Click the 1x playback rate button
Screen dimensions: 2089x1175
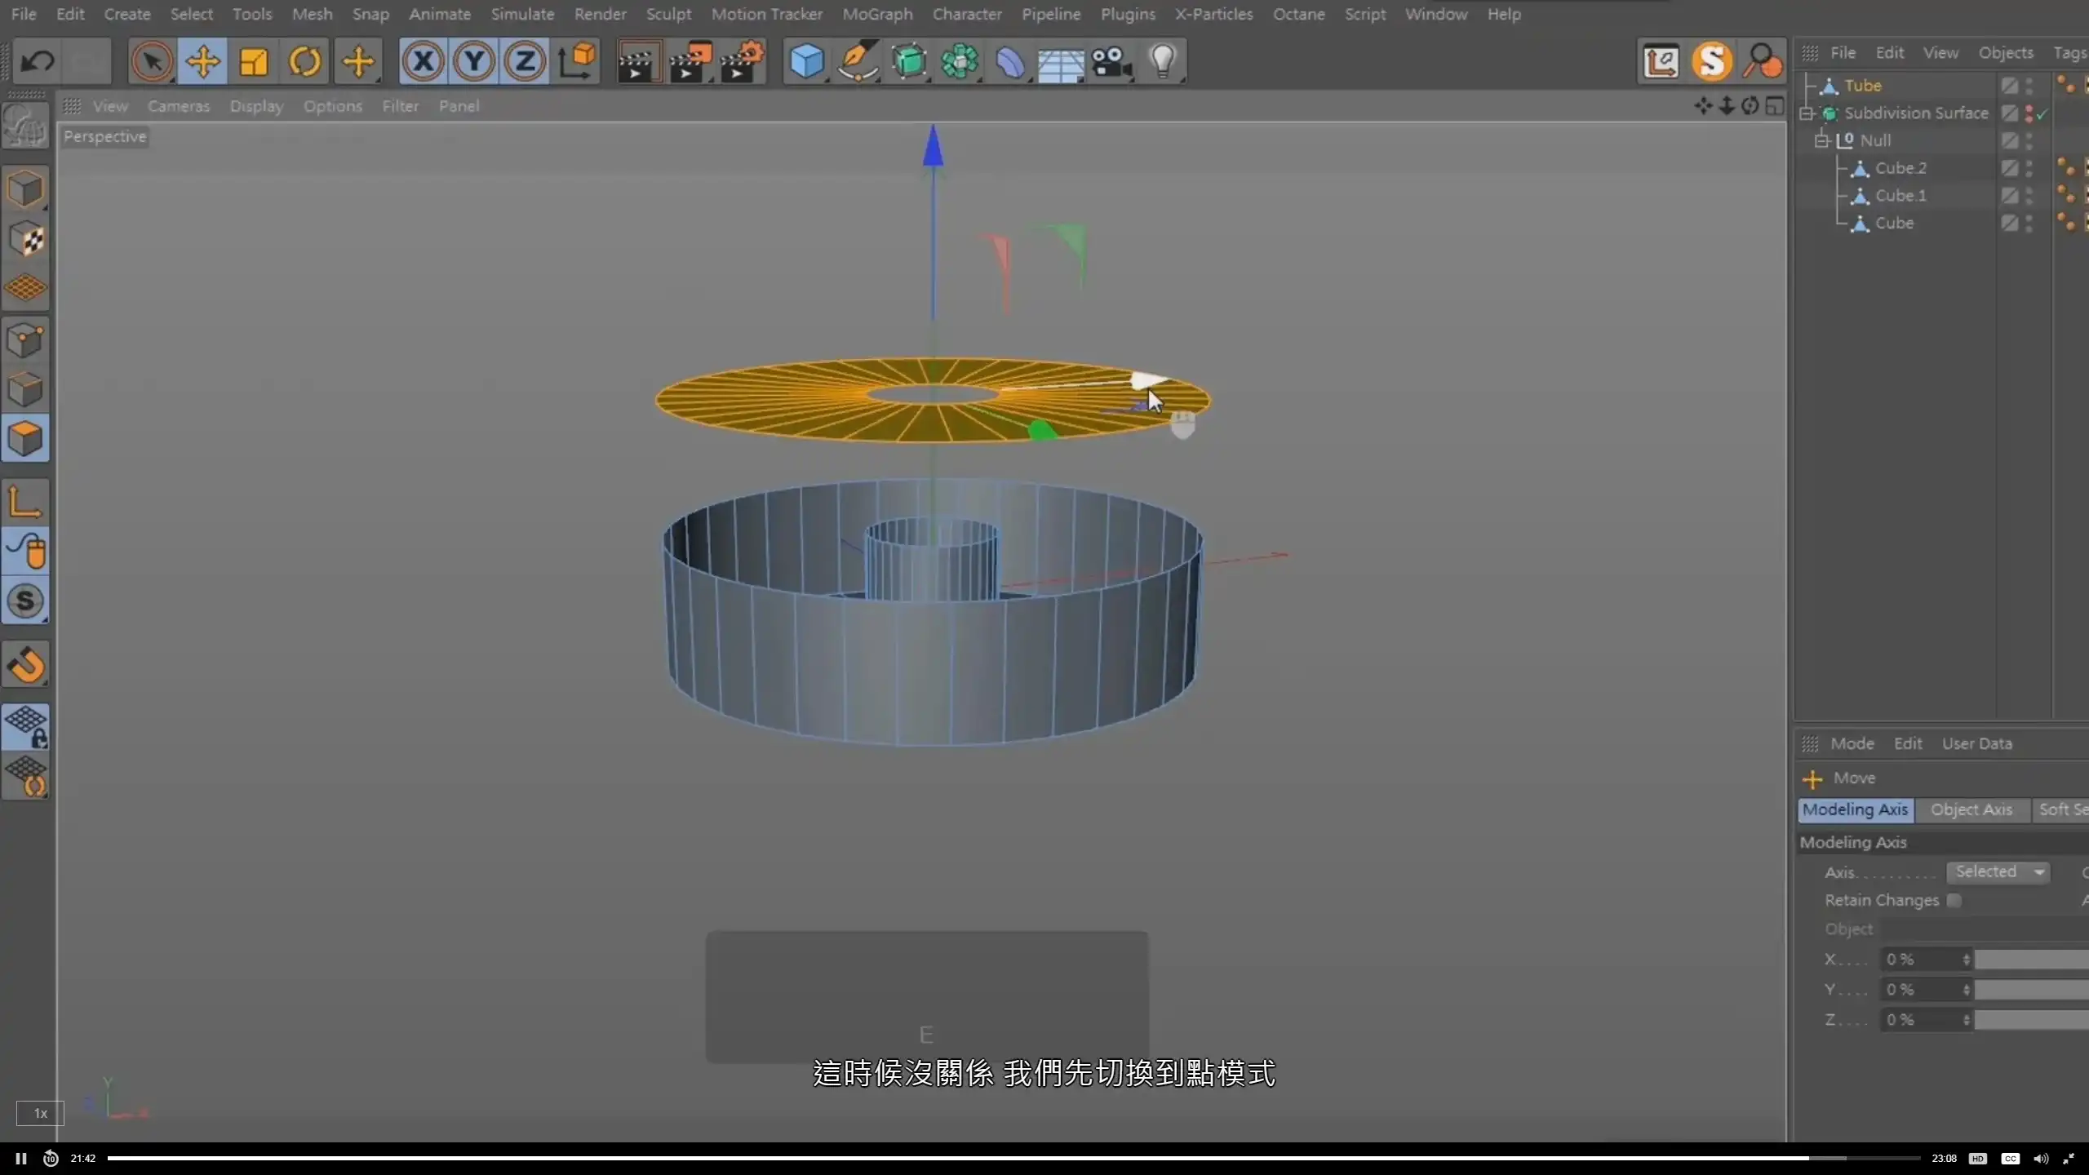[x=39, y=1113]
